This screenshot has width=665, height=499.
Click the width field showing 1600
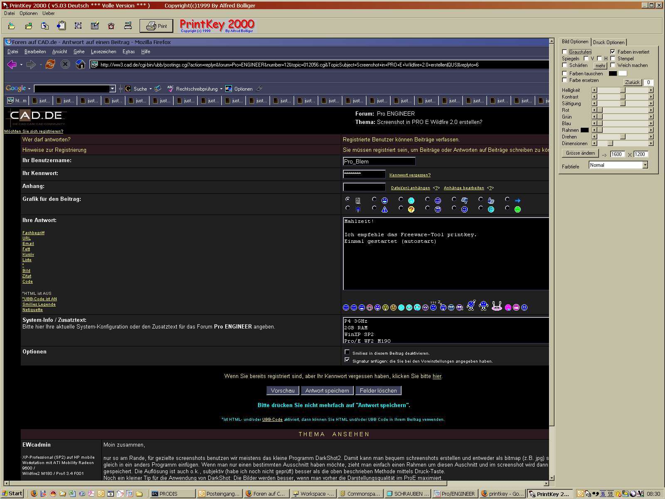point(617,154)
